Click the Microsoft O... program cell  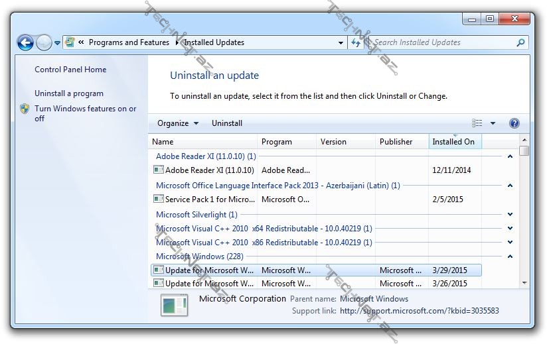(x=285, y=200)
